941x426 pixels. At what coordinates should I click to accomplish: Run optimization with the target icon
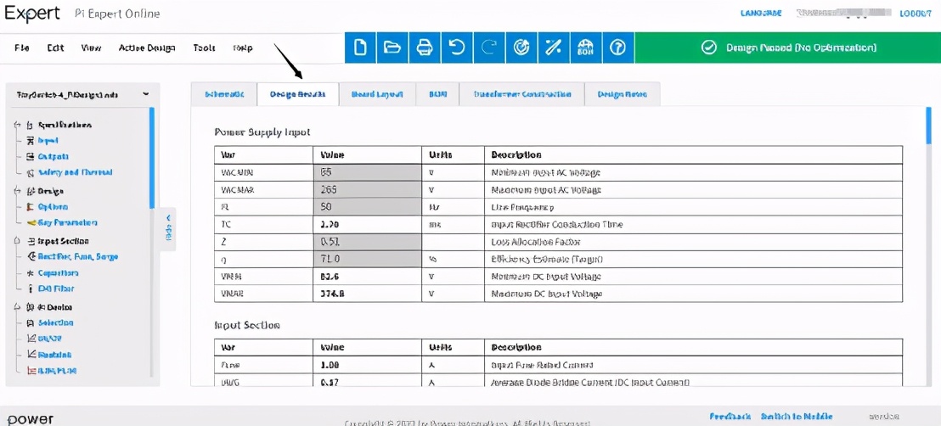pos(521,48)
